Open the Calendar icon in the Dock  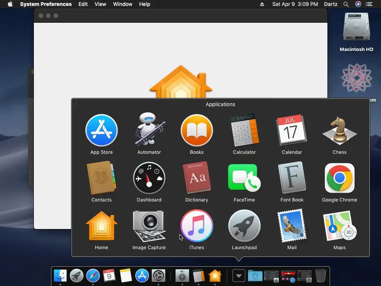[x=109, y=276]
